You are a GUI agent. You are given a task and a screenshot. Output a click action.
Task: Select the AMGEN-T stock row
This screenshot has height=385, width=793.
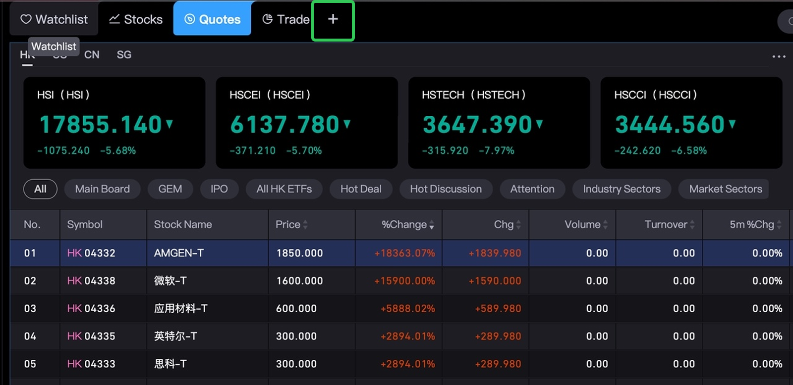click(x=178, y=253)
